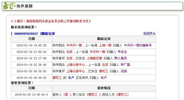This screenshot has width=184, height=100.
Task: Click the red 小提示 hint text
Action: pyautogui.click(x=51, y=21)
